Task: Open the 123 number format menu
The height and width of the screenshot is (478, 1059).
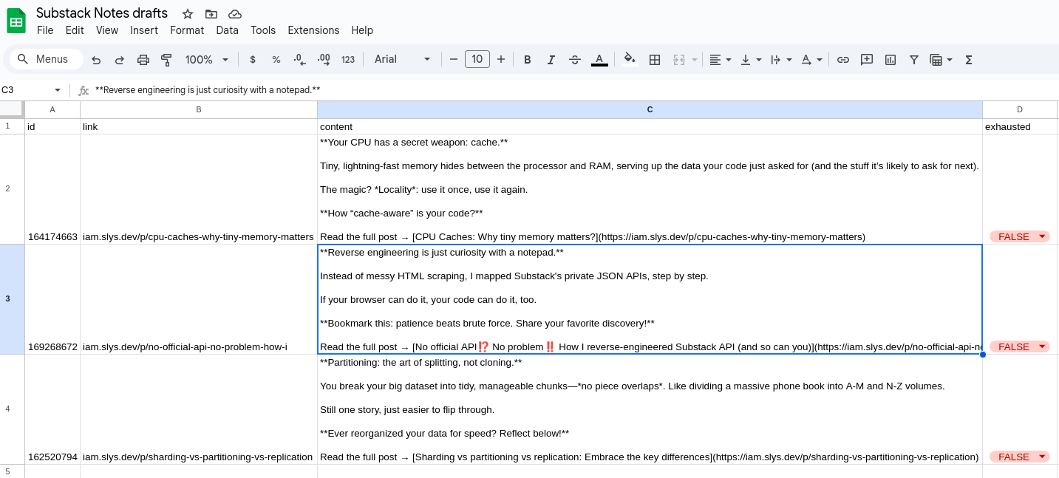Action: (x=348, y=60)
